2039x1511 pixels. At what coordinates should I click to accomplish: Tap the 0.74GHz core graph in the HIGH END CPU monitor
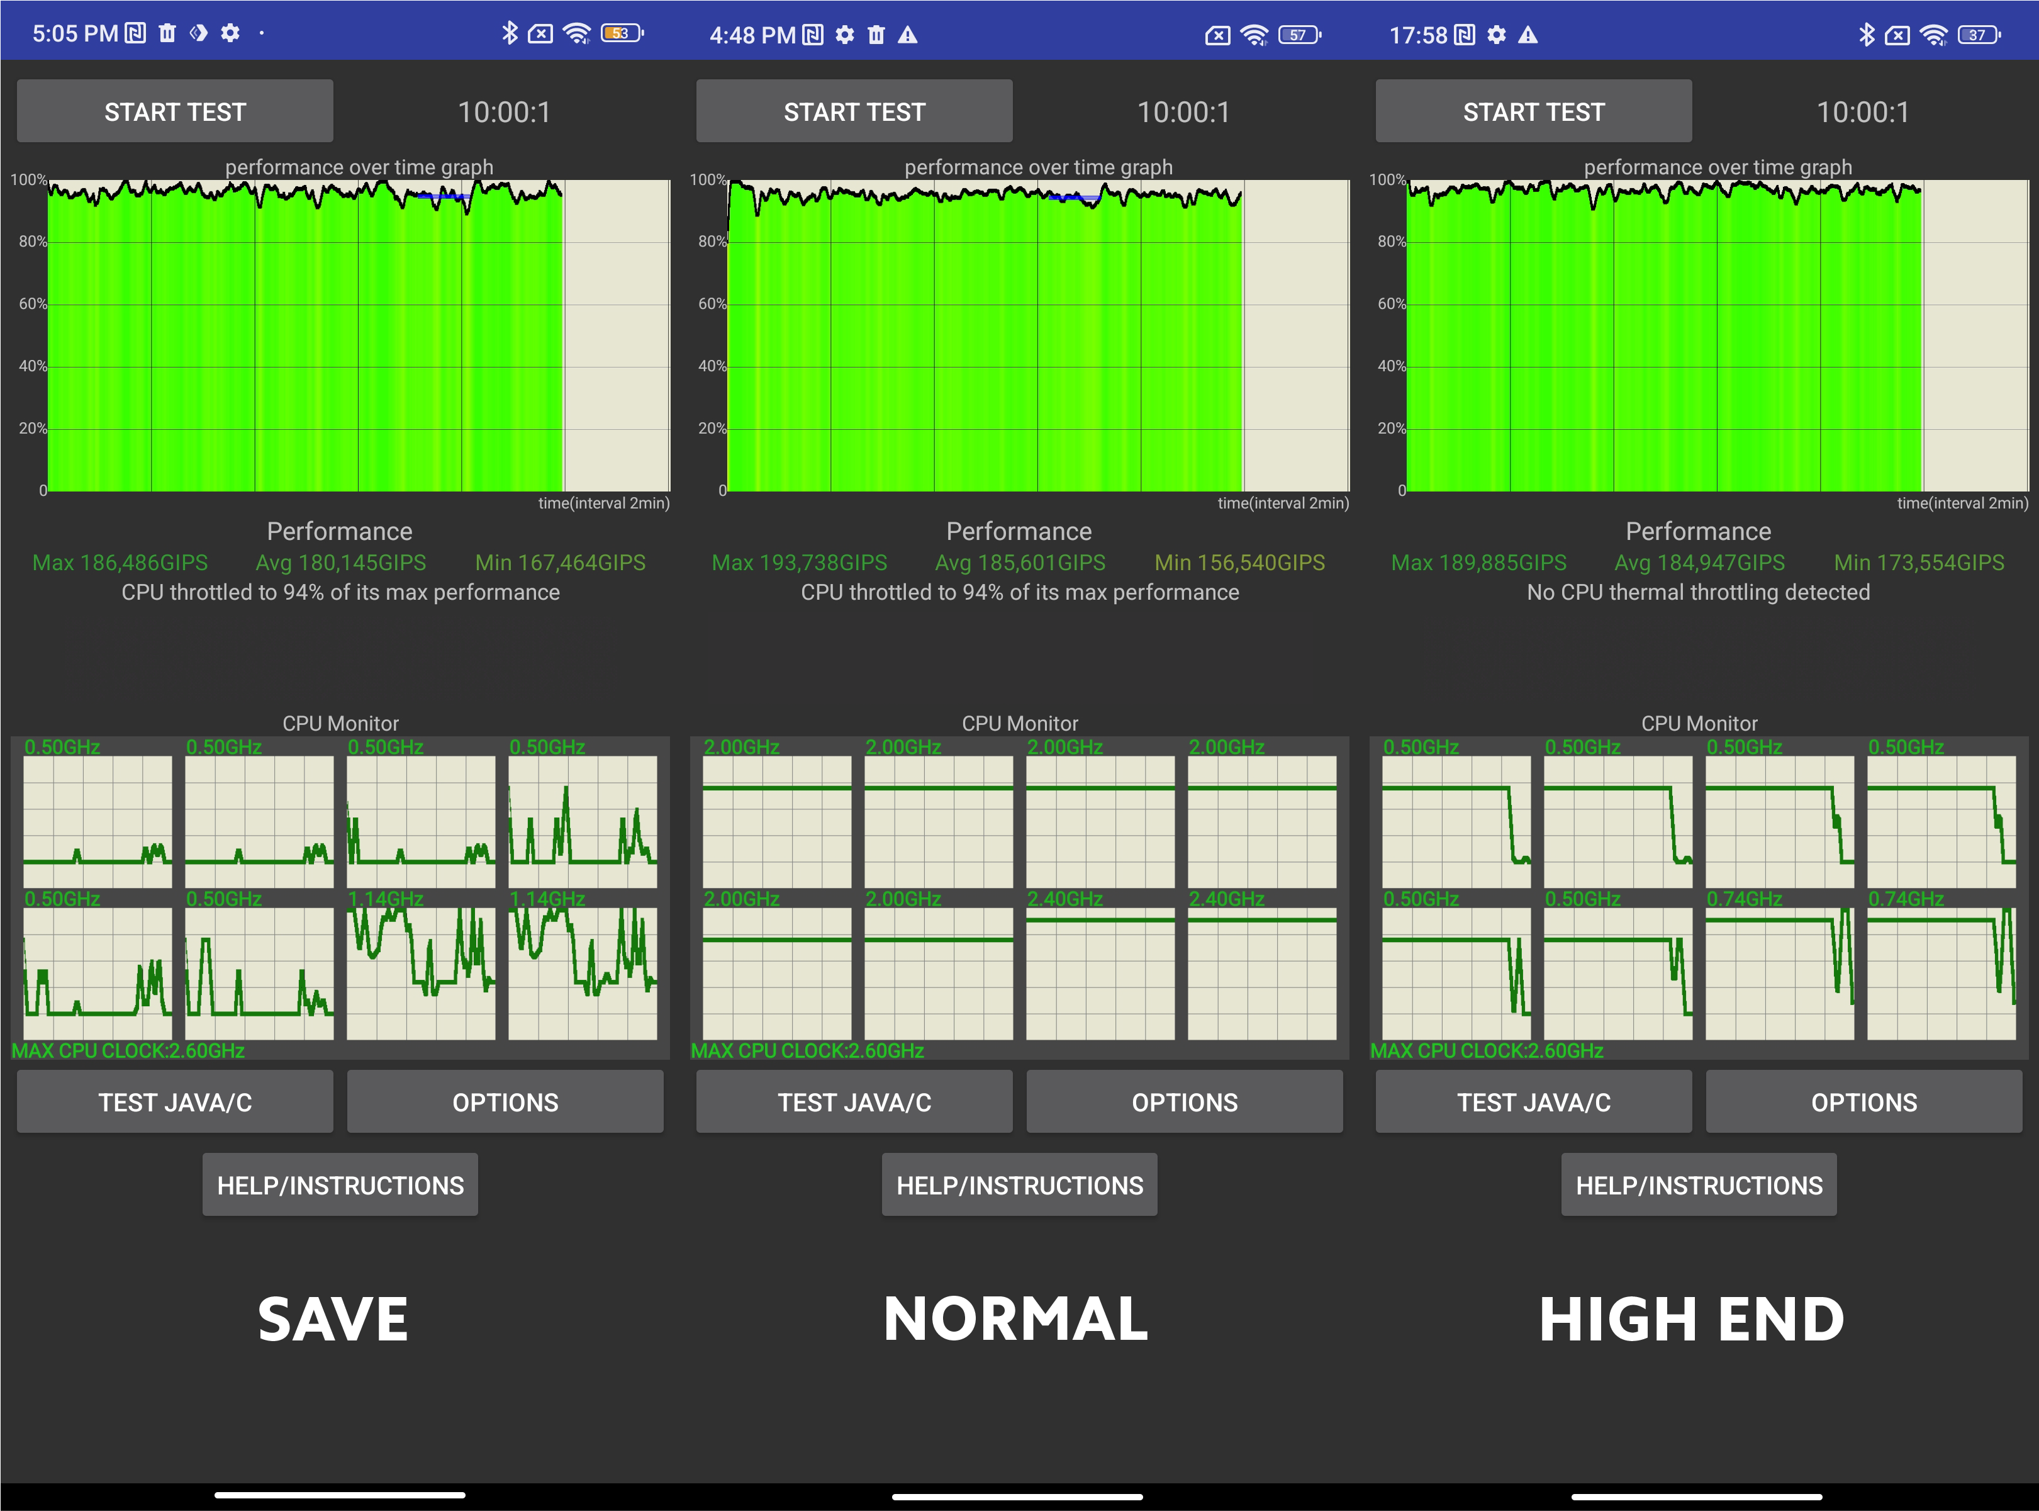click(1779, 973)
